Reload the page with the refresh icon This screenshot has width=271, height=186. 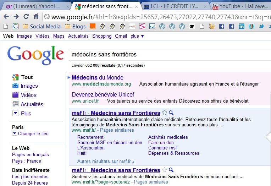pyautogui.click(x=26, y=17)
